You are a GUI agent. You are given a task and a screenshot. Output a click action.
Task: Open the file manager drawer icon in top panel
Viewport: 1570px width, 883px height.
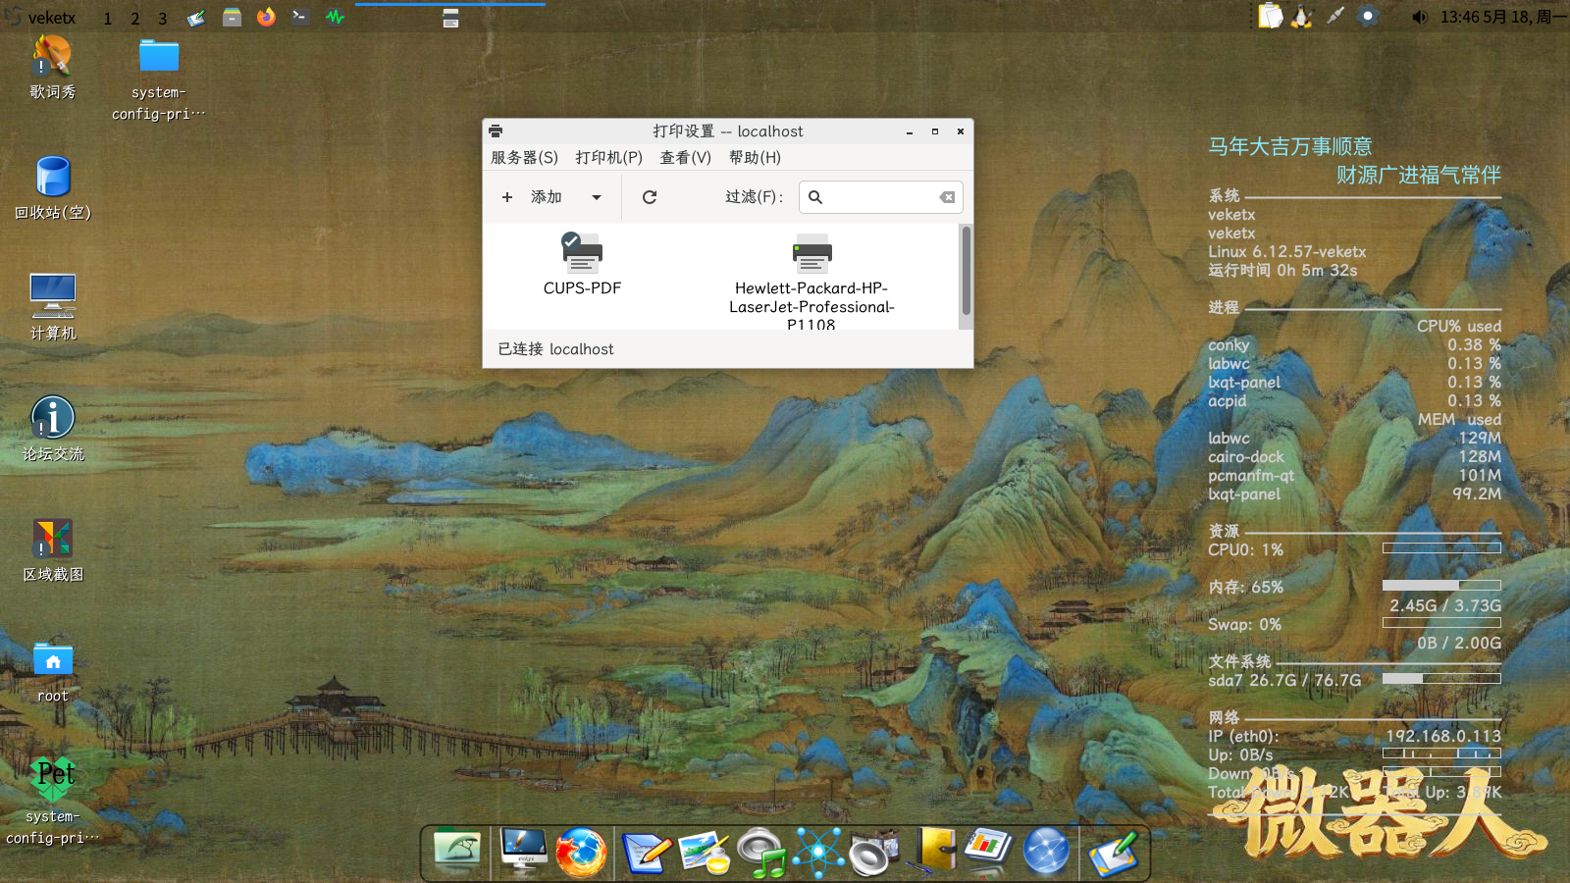pyautogui.click(x=232, y=17)
